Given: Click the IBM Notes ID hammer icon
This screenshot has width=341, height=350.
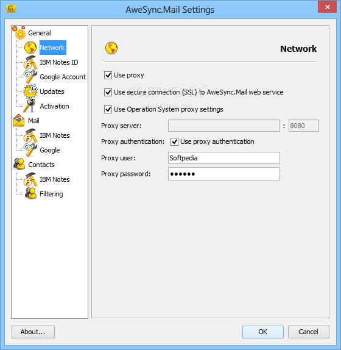Looking at the screenshot, I should (x=30, y=62).
